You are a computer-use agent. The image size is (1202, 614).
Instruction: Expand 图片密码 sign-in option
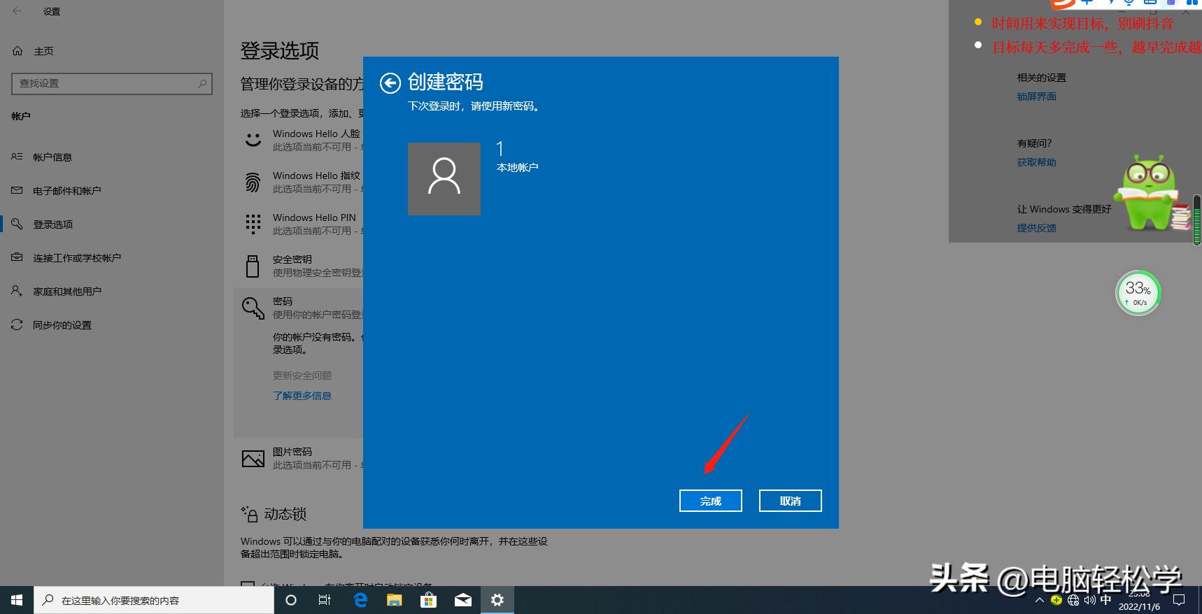301,458
